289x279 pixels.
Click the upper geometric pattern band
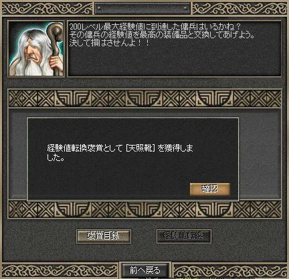(x=145, y=99)
